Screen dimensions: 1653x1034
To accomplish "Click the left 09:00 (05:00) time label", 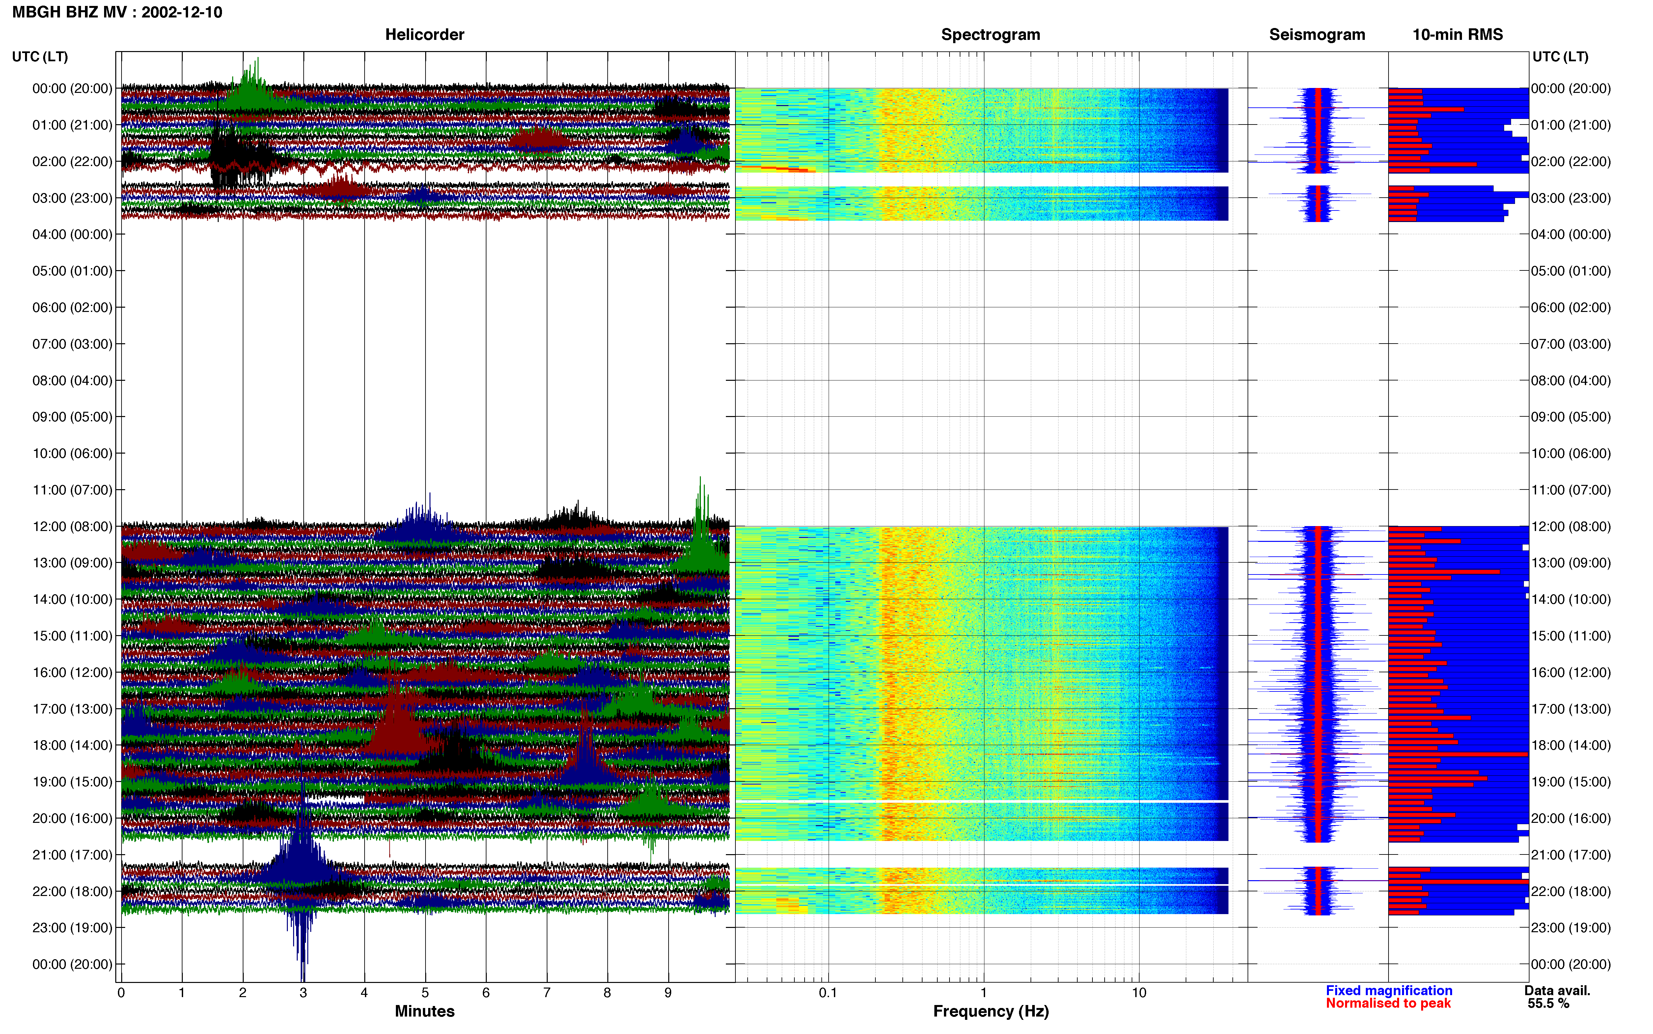I will [x=72, y=417].
